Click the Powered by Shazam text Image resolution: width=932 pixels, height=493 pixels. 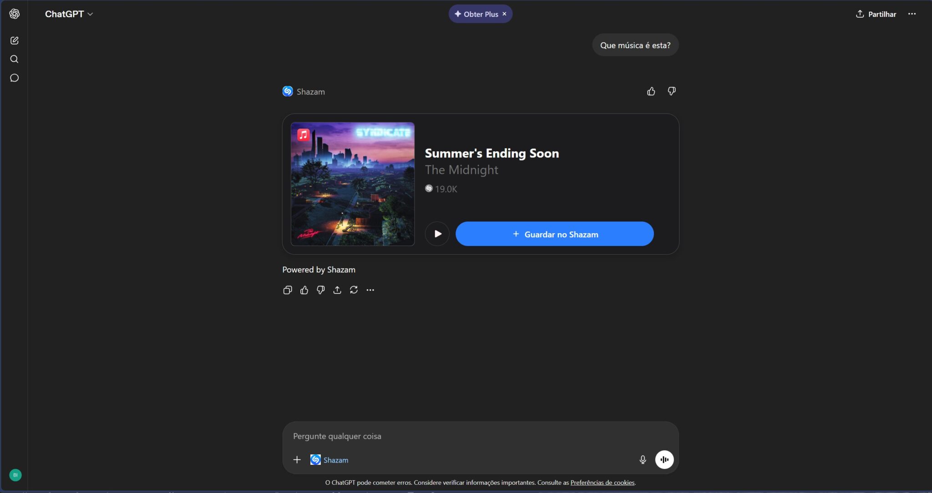tap(319, 270)
